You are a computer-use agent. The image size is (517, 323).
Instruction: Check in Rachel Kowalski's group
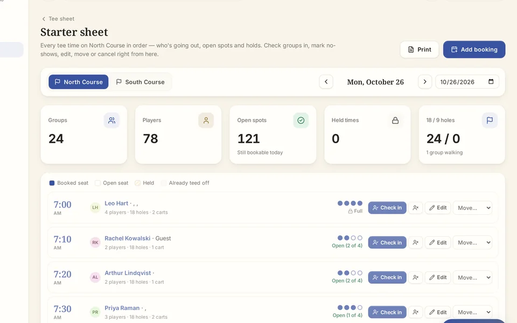pos(387,243)
